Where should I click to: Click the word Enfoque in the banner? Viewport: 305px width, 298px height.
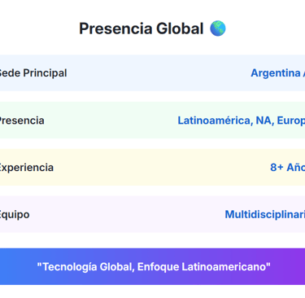pos(158,267)
